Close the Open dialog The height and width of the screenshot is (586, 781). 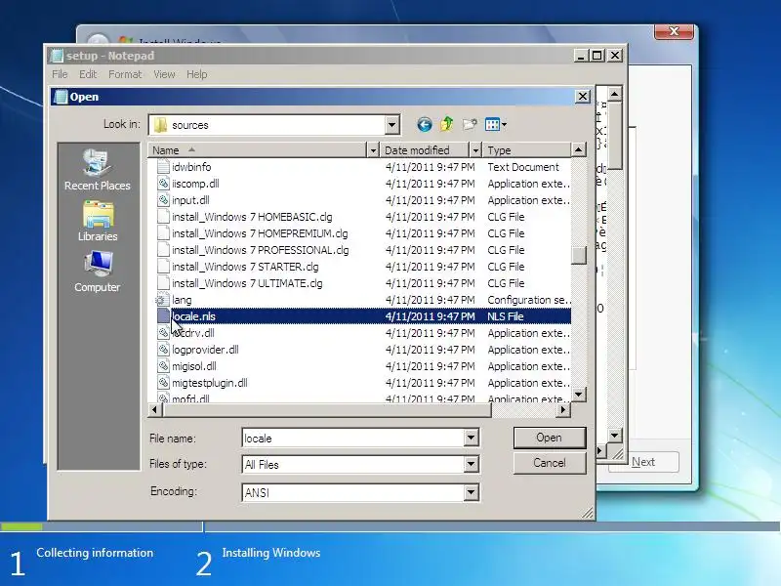[583, 96]
